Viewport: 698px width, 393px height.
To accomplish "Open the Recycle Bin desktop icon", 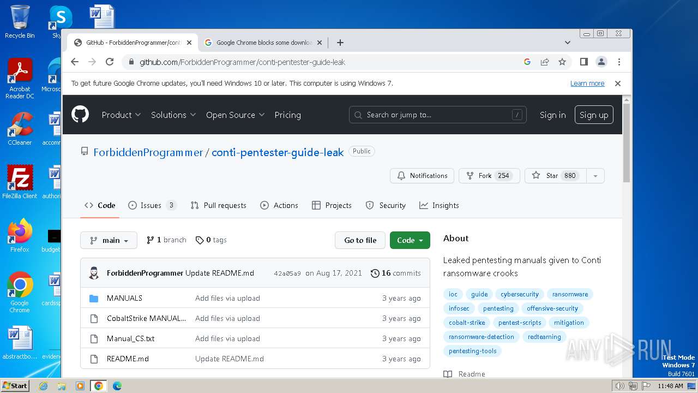I will (x=20, y=22).
